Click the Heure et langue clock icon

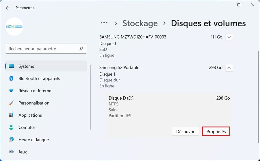tap(11, 140)
